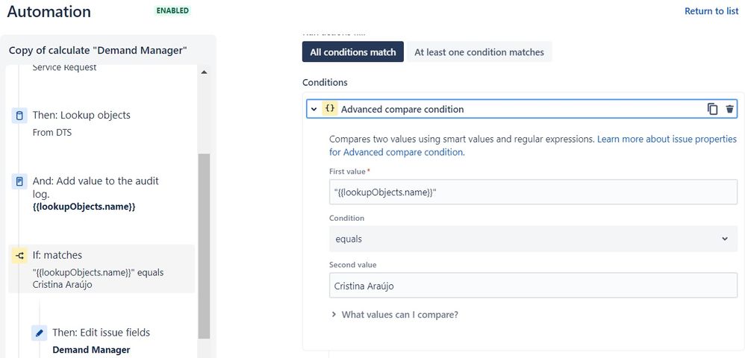The width and height of the screenshot is (745, 358).
Task: Click the ENABLED status badge
Action: tap(172, 10)
